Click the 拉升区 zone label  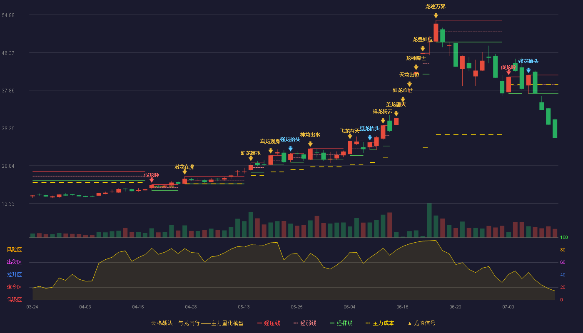(14, 275)
